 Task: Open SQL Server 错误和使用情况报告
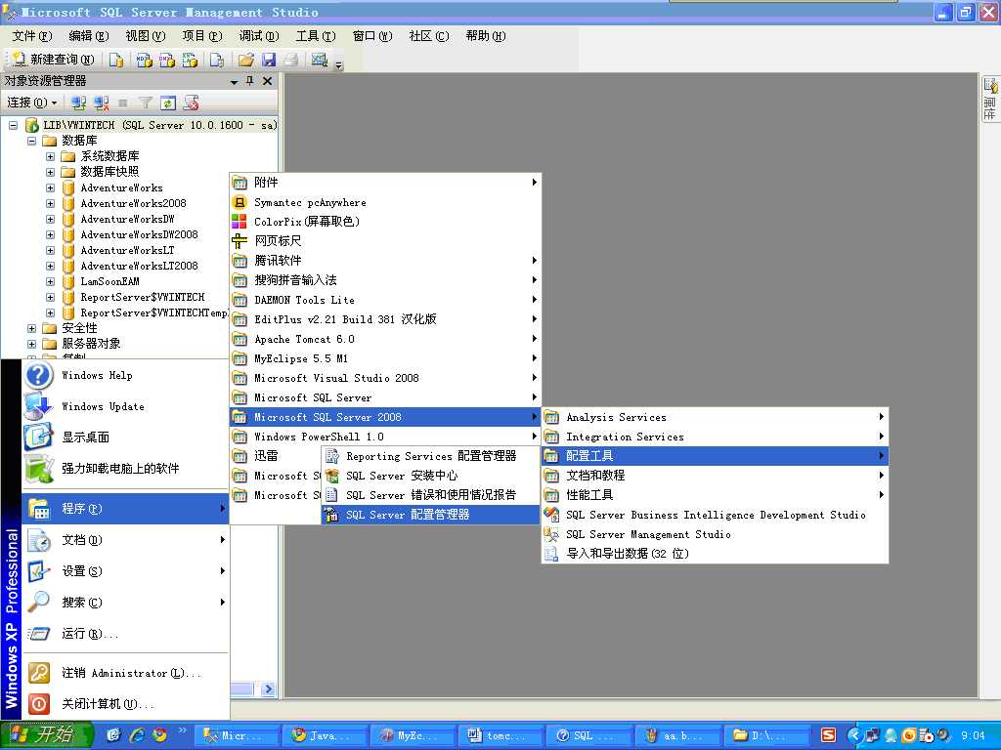[x=431, y=495]
